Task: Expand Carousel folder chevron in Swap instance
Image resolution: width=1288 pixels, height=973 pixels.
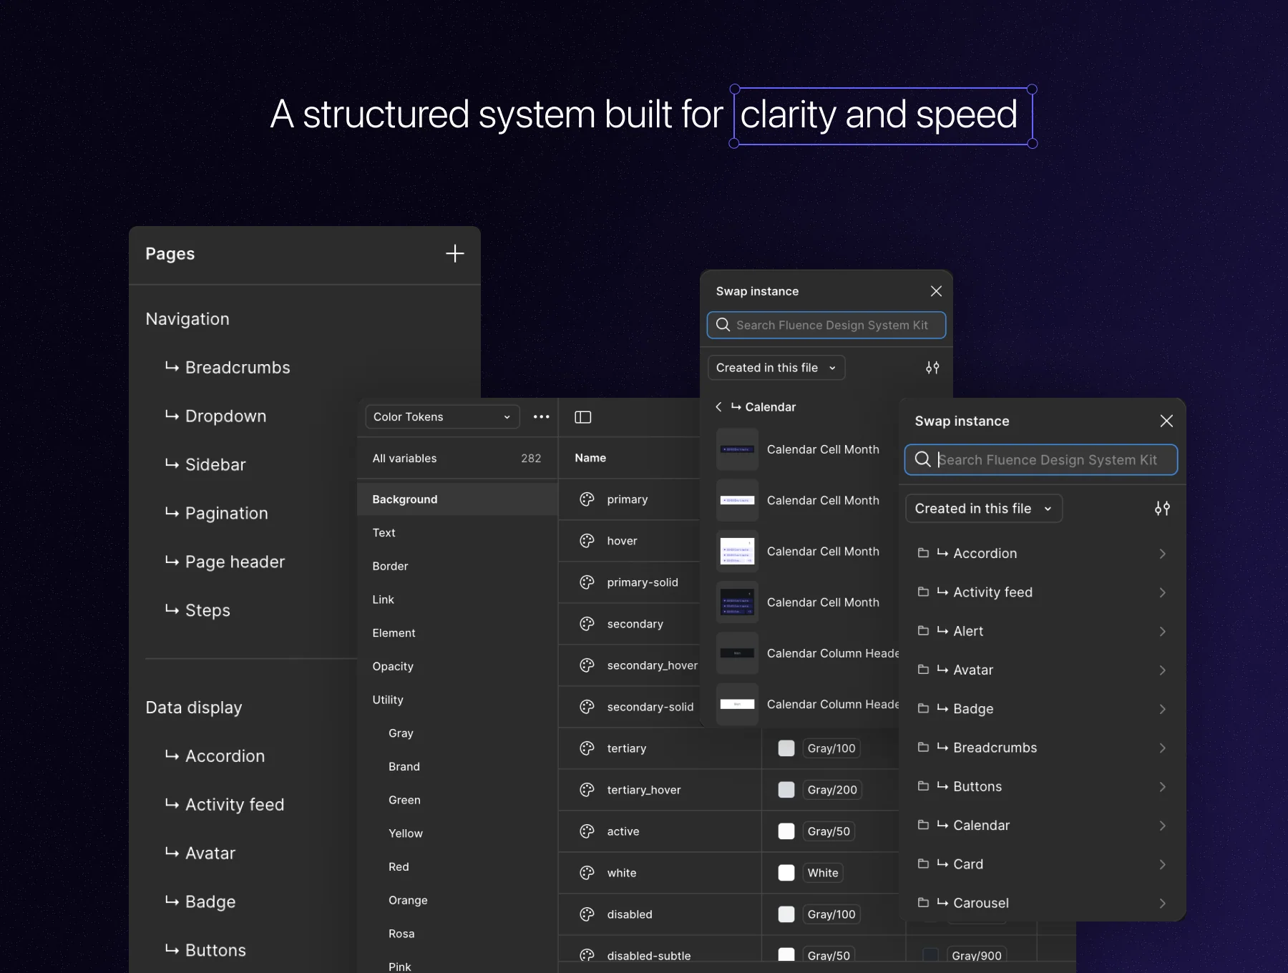Action: pyautogui.click(x=1163, y=904)
